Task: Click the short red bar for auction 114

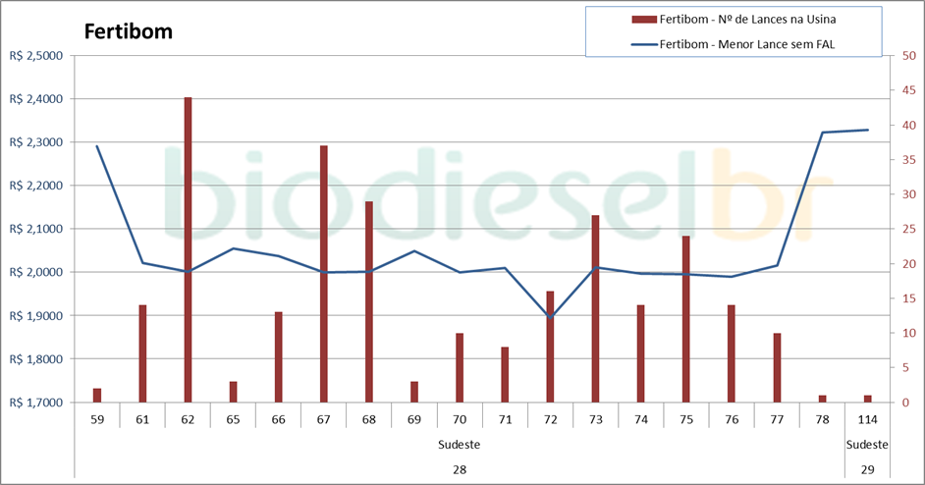Action: pos(867,399)
